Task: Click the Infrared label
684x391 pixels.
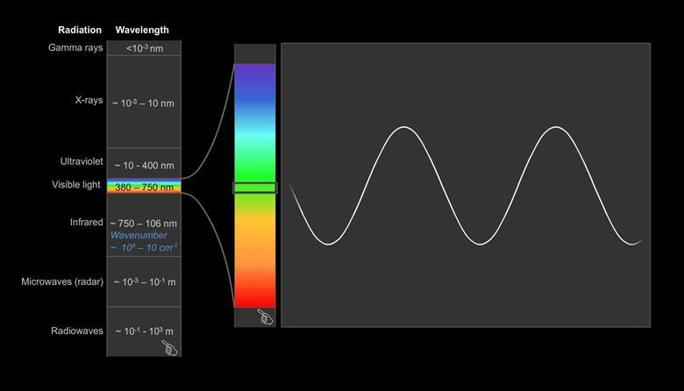Action: pyautogui.click(x=87, y=223)
